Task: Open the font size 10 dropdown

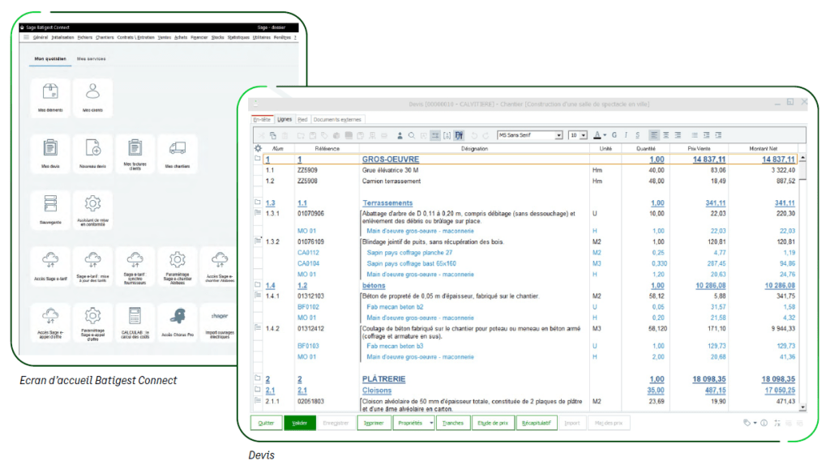Action: (x=584, y=135)
